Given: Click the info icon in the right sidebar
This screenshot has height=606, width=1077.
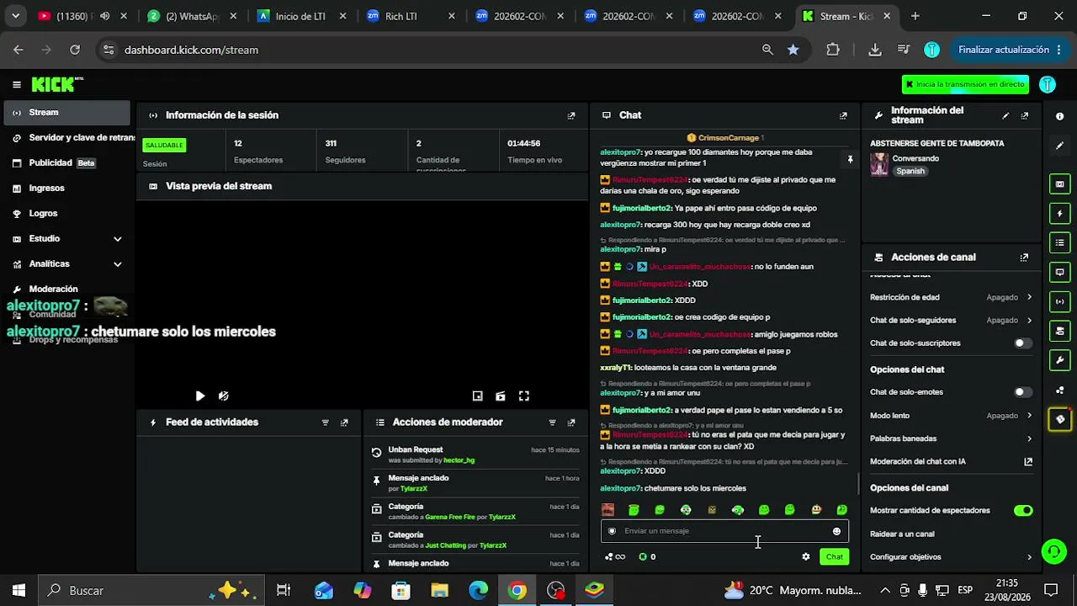Looking at the screenshot, I should tap(1060, 116).
